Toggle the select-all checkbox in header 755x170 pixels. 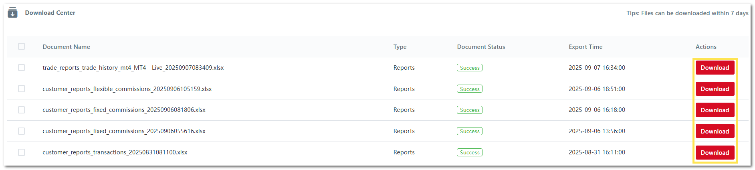click(x=22, y=47)
